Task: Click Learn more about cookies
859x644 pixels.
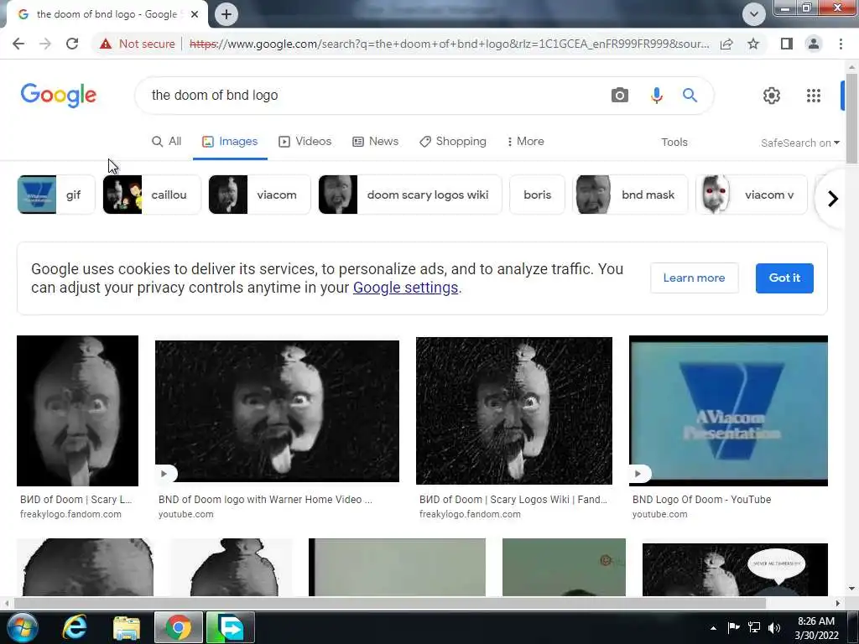Action: point(694,278)
